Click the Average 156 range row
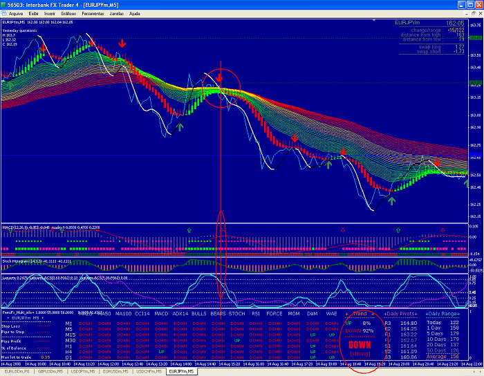 (x=443, y=356)
